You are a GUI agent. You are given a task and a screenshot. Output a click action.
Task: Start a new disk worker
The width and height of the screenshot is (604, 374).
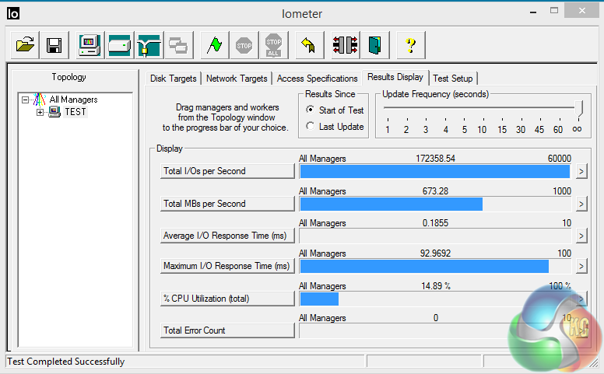pos(119,45)
